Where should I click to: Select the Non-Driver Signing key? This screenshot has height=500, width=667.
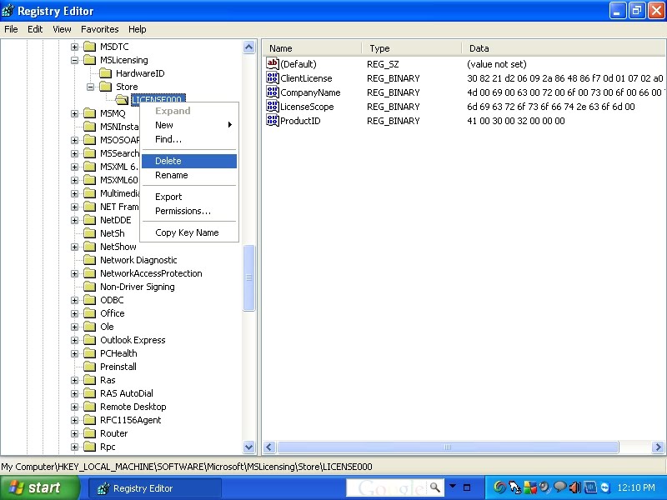pyautogui.click(x=137, y=287)
